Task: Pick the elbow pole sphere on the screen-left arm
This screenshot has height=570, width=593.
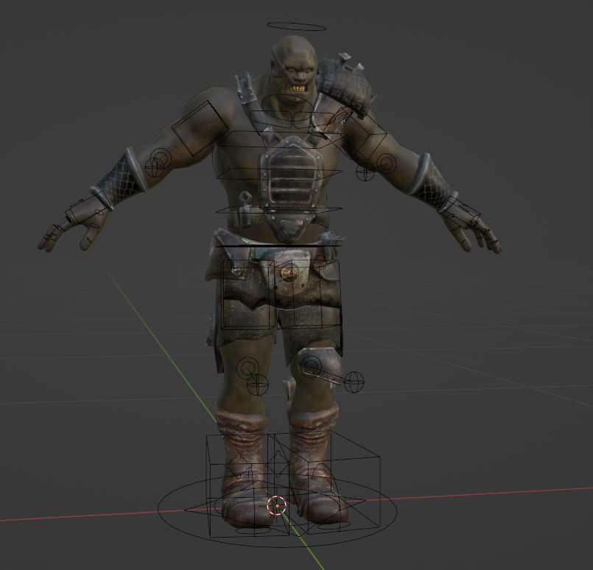Action: (154, 168)
